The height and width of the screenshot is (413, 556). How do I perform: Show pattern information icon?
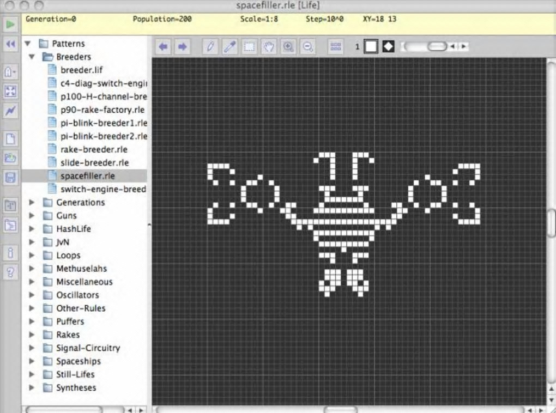pos(10,253)
